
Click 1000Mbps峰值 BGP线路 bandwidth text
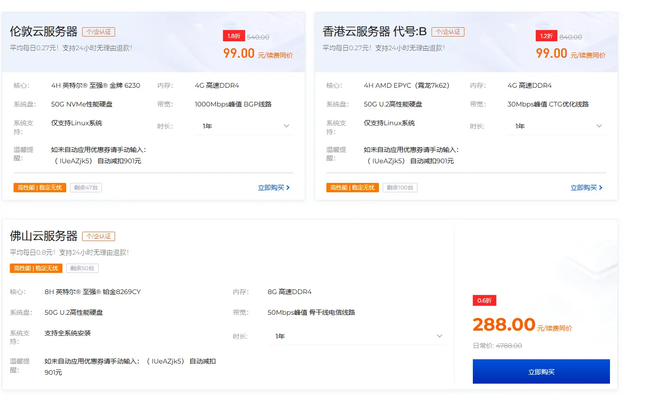(233, 104)
